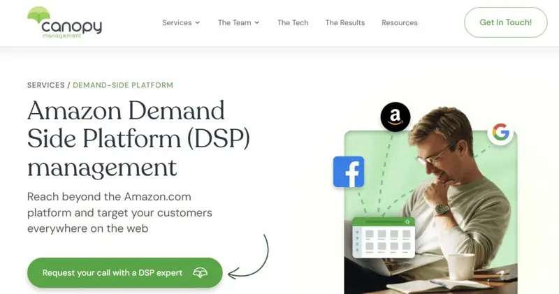This screenshot has width=559, height=294.
Task: Click the SERVICES breadcrumb link
Action: (x=45, y=85)
